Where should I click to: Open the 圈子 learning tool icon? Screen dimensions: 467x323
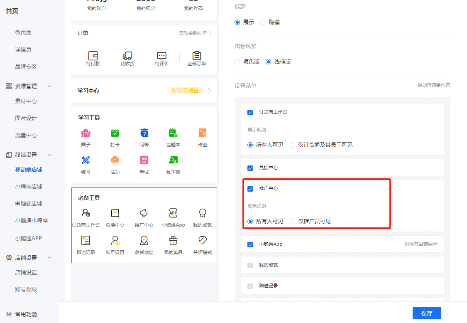point(86,133)
